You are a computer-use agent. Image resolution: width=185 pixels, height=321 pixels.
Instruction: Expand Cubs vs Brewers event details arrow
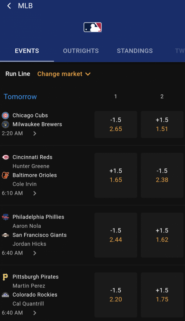[35, 134]
